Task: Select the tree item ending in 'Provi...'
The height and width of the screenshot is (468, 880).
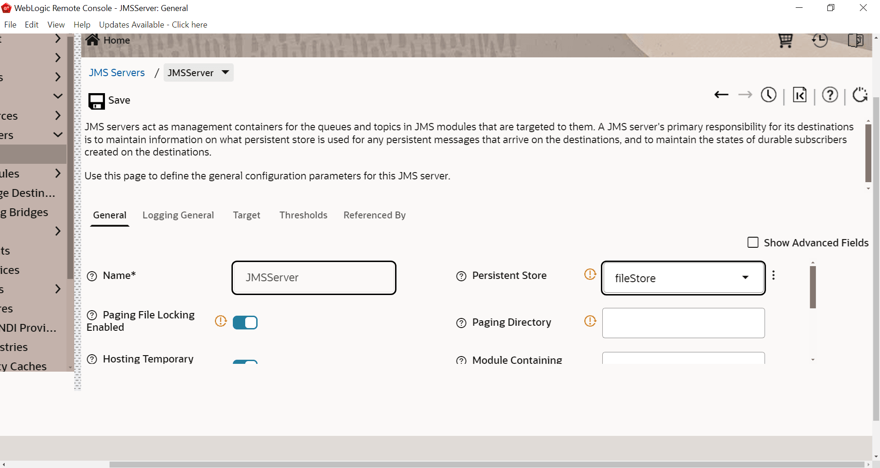Action: click(x=28, y=328)
